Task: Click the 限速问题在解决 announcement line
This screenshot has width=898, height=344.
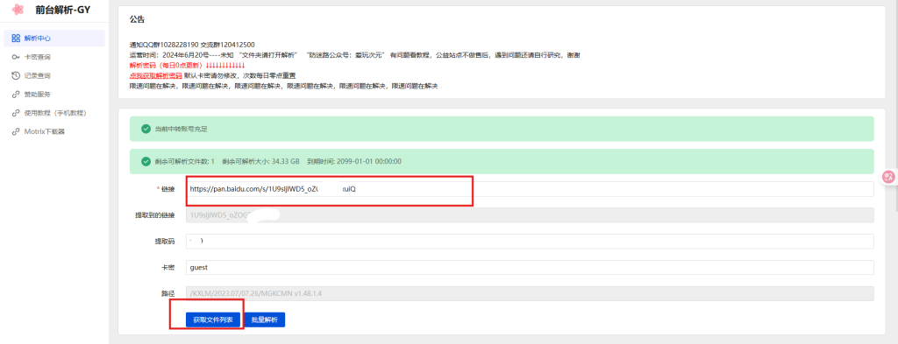Action: pyautogui.click(x=283, y=86)
